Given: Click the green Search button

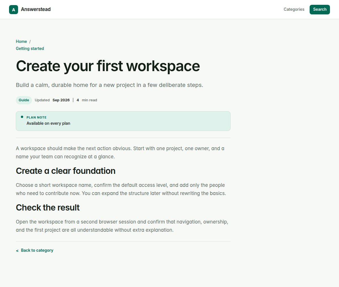Looking at the screenshot, I should (x=320, y=9).
